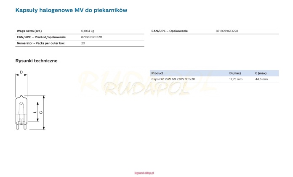Click the Product column header
The height and width of the screenshot is (177, 293).
157,73
